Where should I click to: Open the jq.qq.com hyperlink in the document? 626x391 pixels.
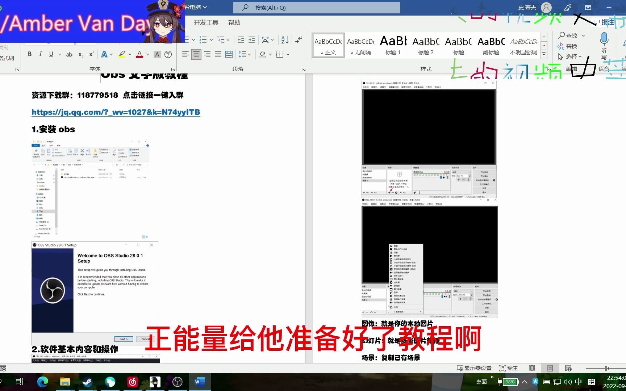click(x=115, y=112)
